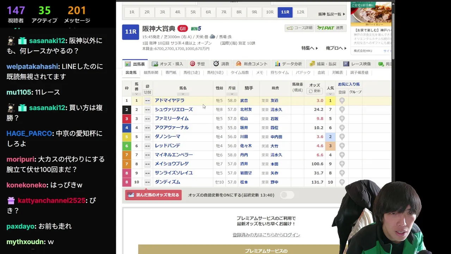Open trainer 友道 profile link
Image resolution: width=451 pixels, height=254 pixels.
point(274,101)
